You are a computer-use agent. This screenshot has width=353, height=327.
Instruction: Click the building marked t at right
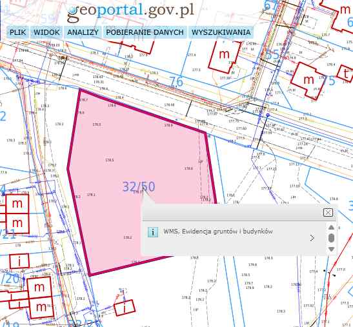(345, 74)
